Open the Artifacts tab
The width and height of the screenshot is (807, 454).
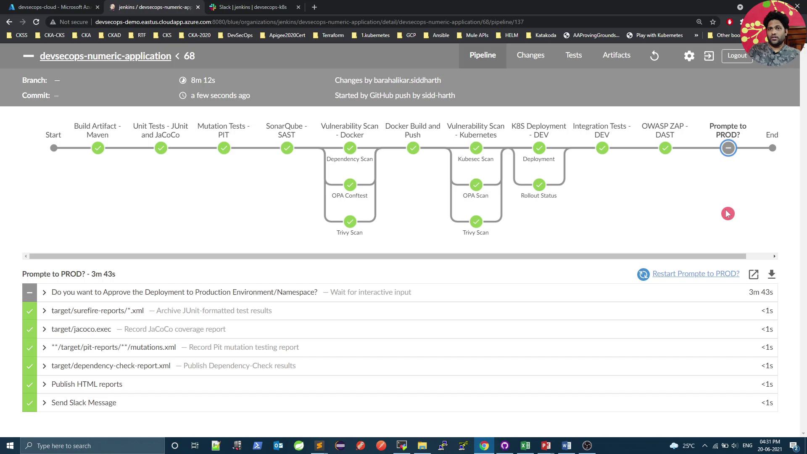[x=616, y=55]
